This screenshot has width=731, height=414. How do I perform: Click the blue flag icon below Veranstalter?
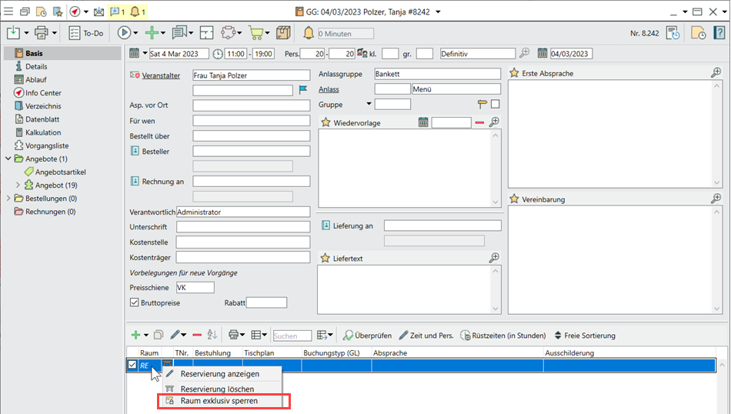(303, 90)
